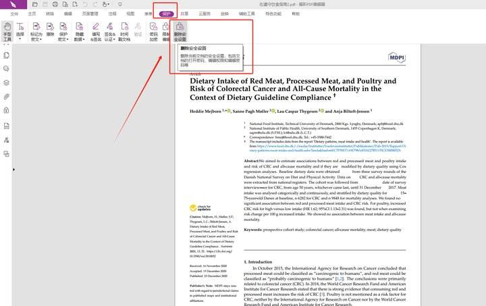This screenshot has width=486, height=306.
Task: Switch to the 云服务 cloud services tab
Action: [x=205, y=14]
